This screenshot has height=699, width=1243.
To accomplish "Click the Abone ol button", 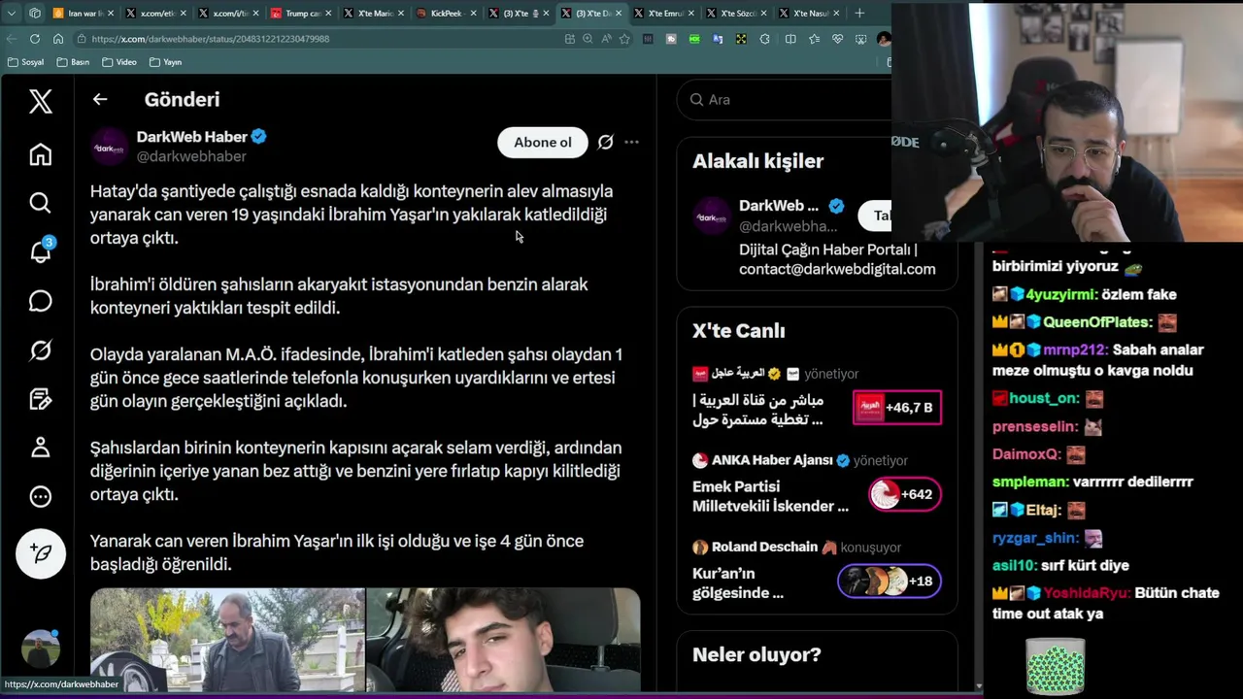I will [543, 142].
